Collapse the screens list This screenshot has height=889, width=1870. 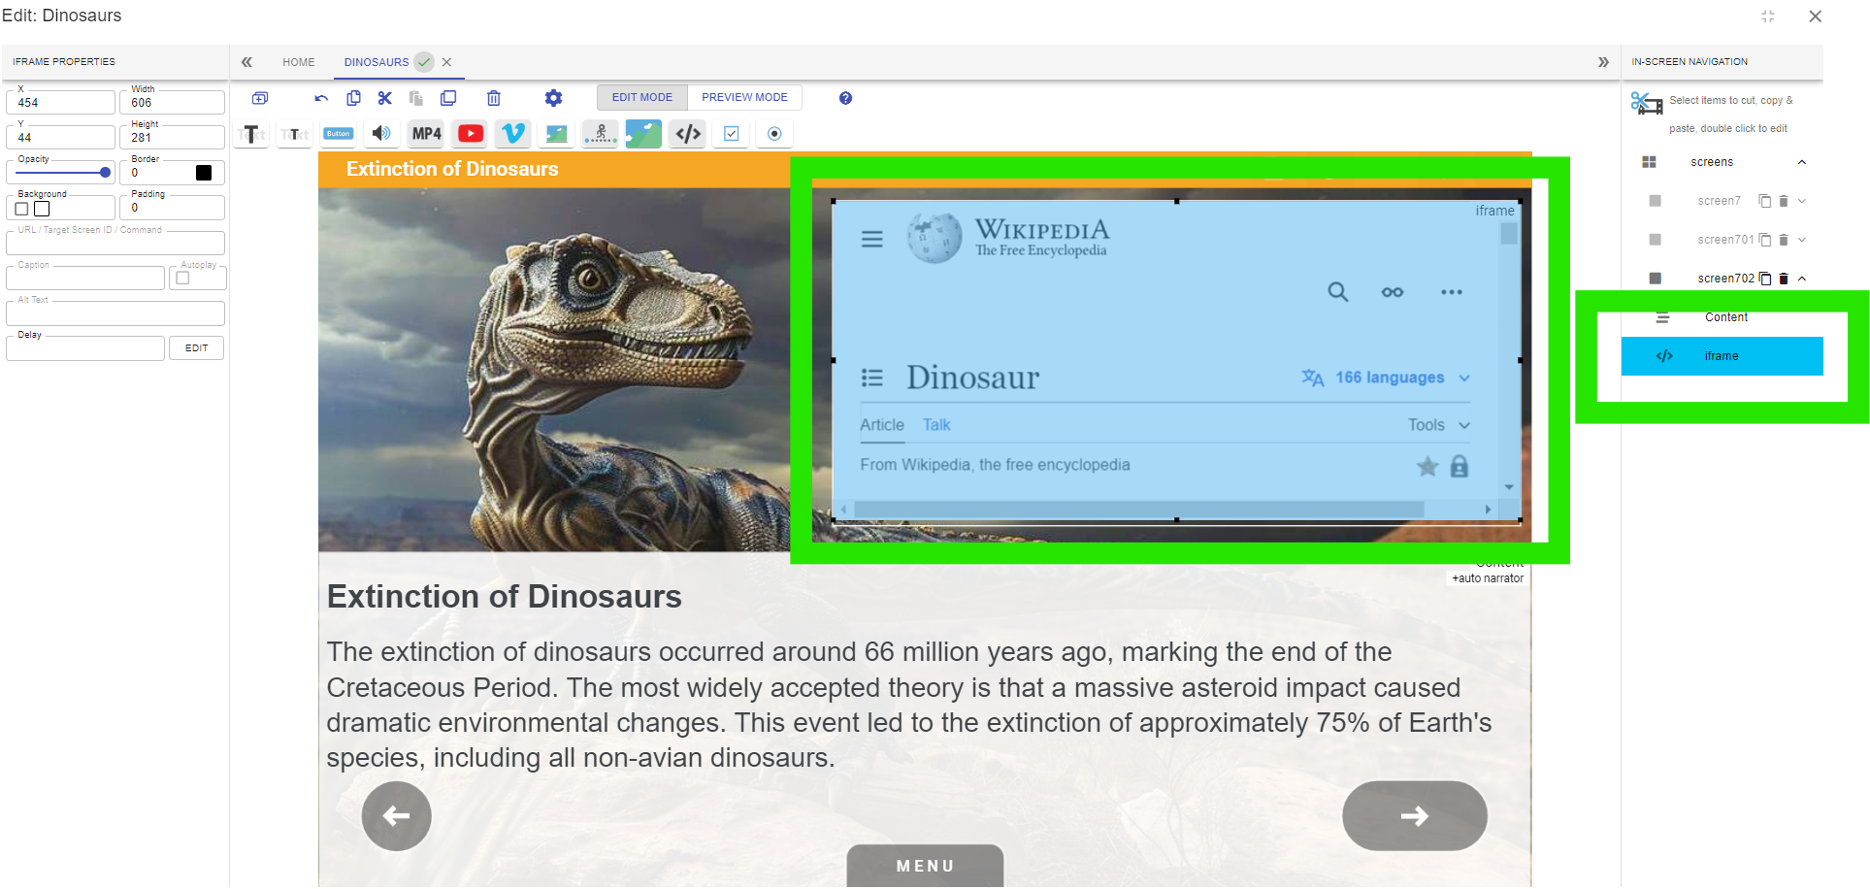coord(1802,162)
